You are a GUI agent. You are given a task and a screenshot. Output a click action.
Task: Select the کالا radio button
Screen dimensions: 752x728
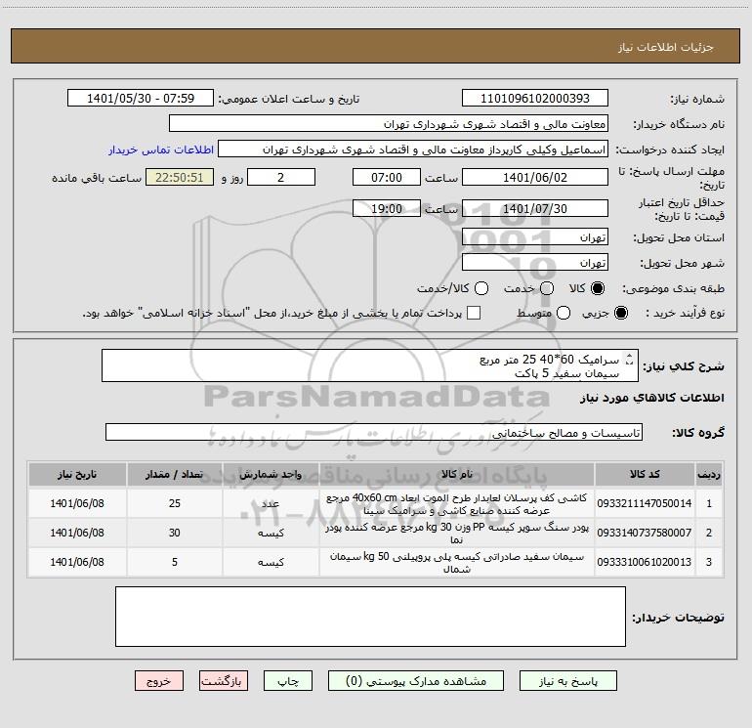(x=598, y=288)
